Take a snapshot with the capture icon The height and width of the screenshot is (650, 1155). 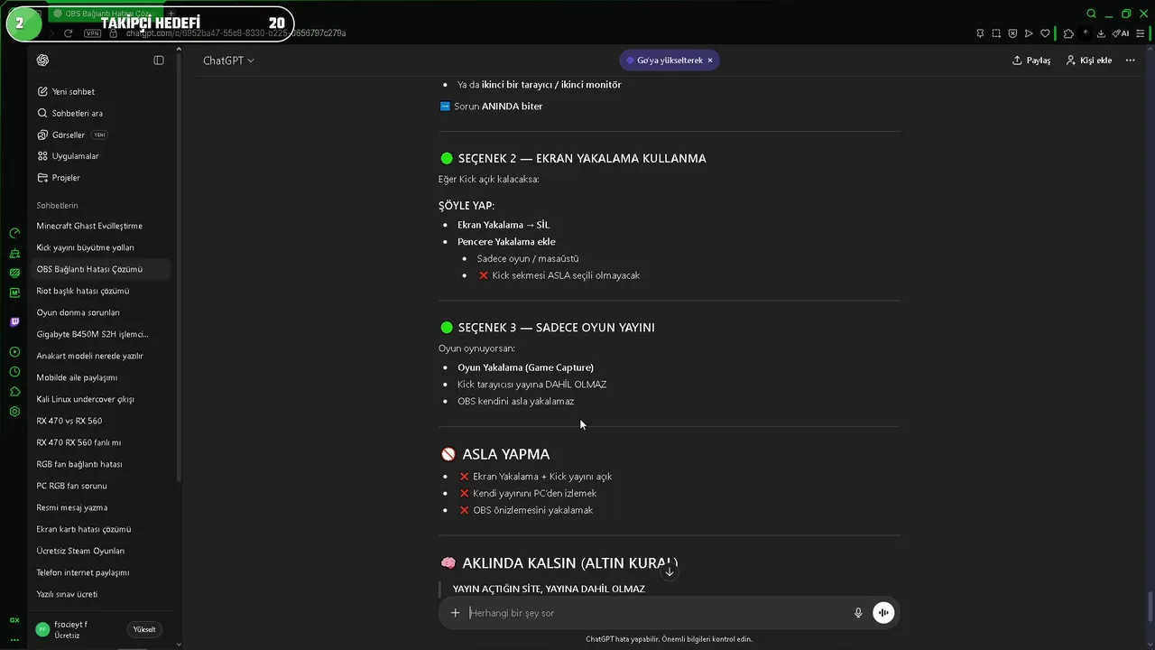996,33
